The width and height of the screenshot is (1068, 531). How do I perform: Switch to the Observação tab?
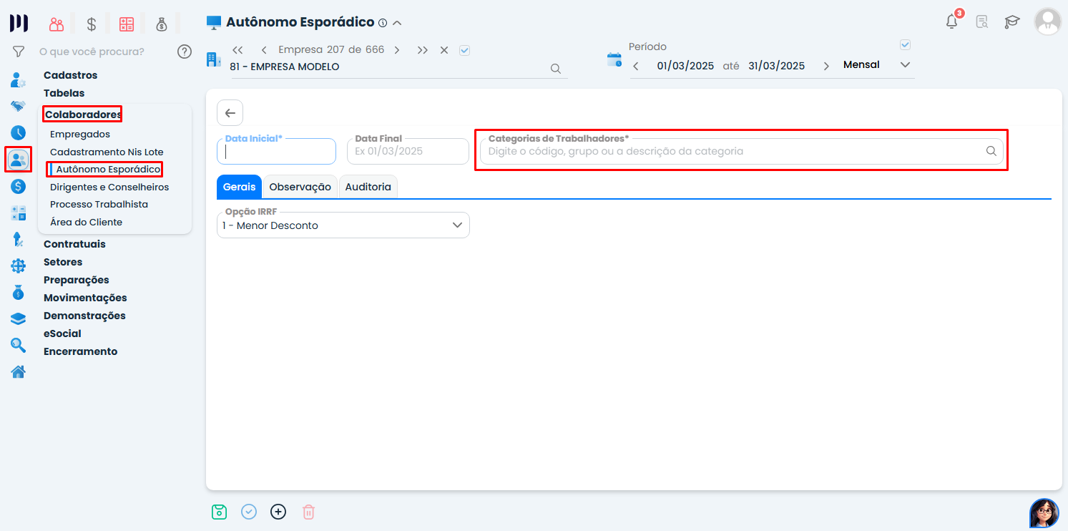(300, 187)
